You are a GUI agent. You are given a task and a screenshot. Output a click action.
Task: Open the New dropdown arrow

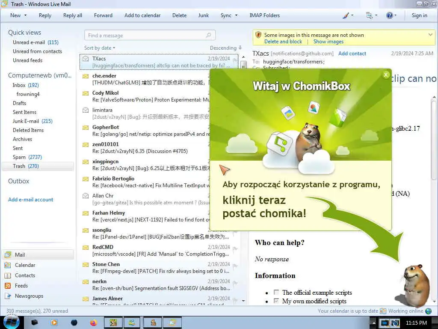[x=25, y=15]
